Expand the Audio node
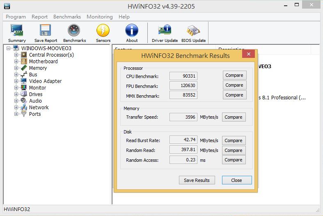The height and width of the screenshot is (216, 323). (x=16, y=101)
